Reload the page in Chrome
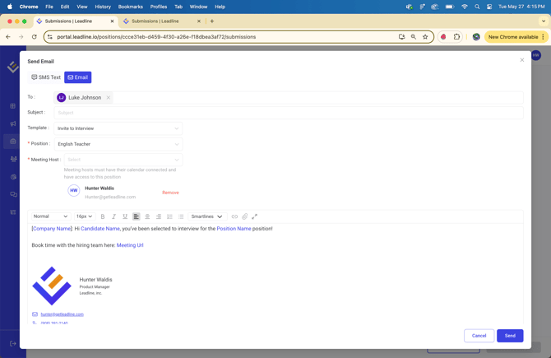The width and height of the screenshot is (551, 358). 34,36
